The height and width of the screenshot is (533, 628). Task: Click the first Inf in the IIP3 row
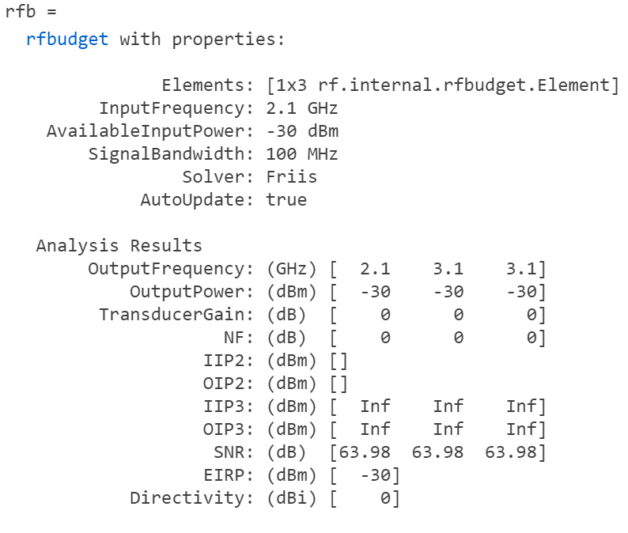pos(375,406)
